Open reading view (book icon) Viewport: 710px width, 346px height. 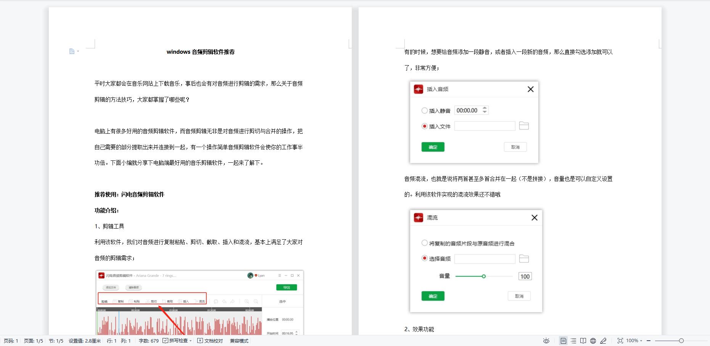point(583,340)
